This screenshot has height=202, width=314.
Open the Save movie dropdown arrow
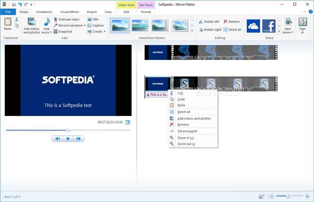[292, 32]
